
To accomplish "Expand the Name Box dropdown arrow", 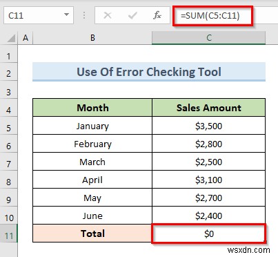I will coord(66,15).
